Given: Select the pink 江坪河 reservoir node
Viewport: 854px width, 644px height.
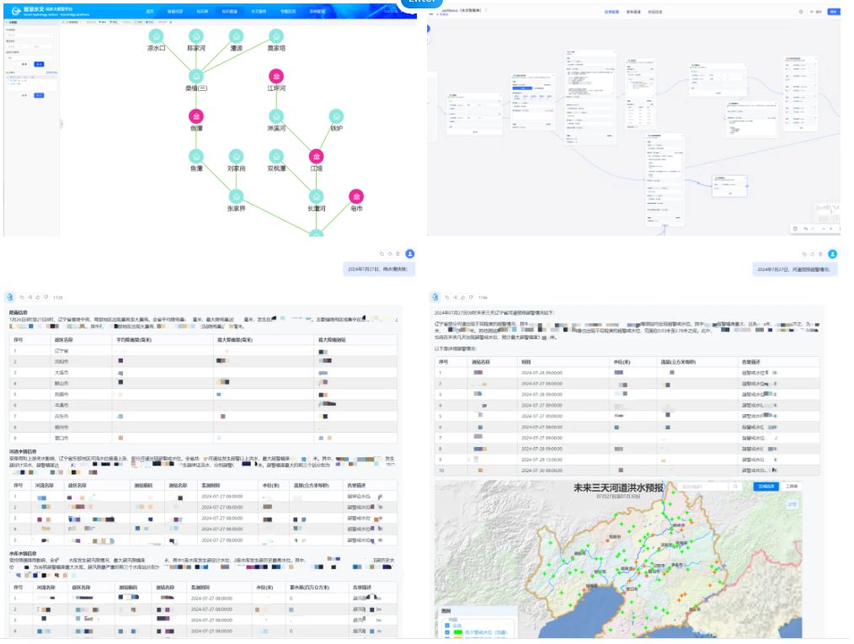Looking at the screenshot, I should pyautogui.click(x=276, y=77).
